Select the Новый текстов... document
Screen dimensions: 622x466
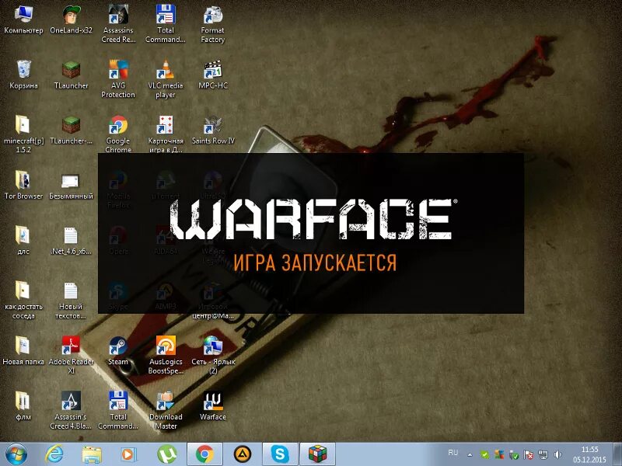click(71, 300)
